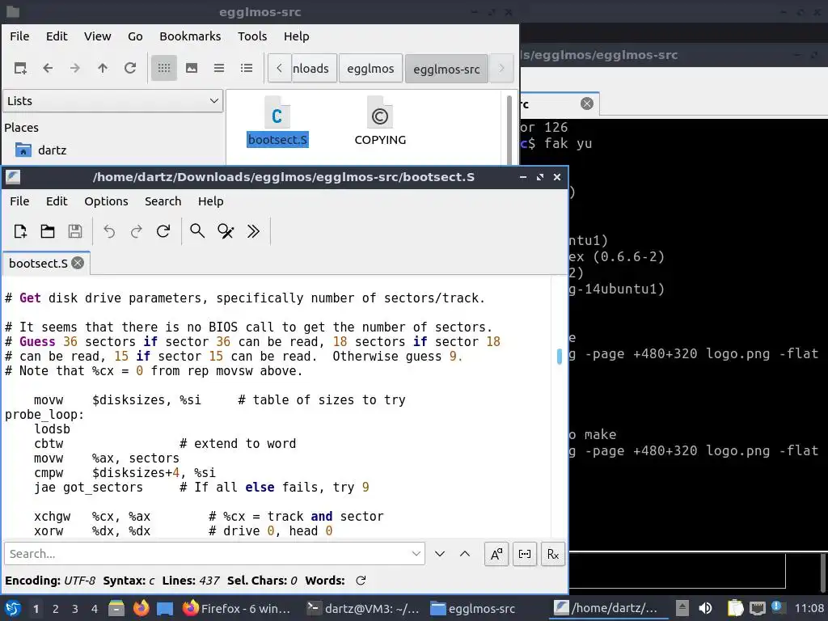Click the file manager vertical scrollbar

[509, 129]
